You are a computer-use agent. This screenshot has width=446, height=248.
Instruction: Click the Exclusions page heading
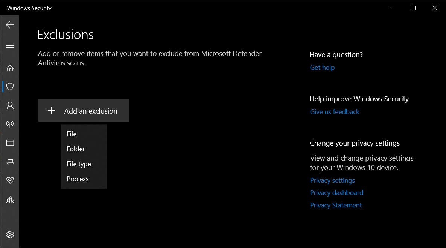[x=65, y=35]
